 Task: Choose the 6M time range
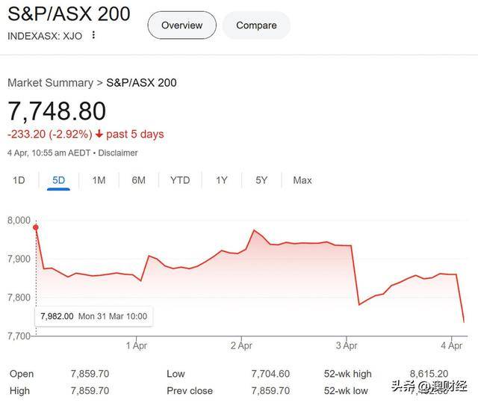tap(138, 180)
